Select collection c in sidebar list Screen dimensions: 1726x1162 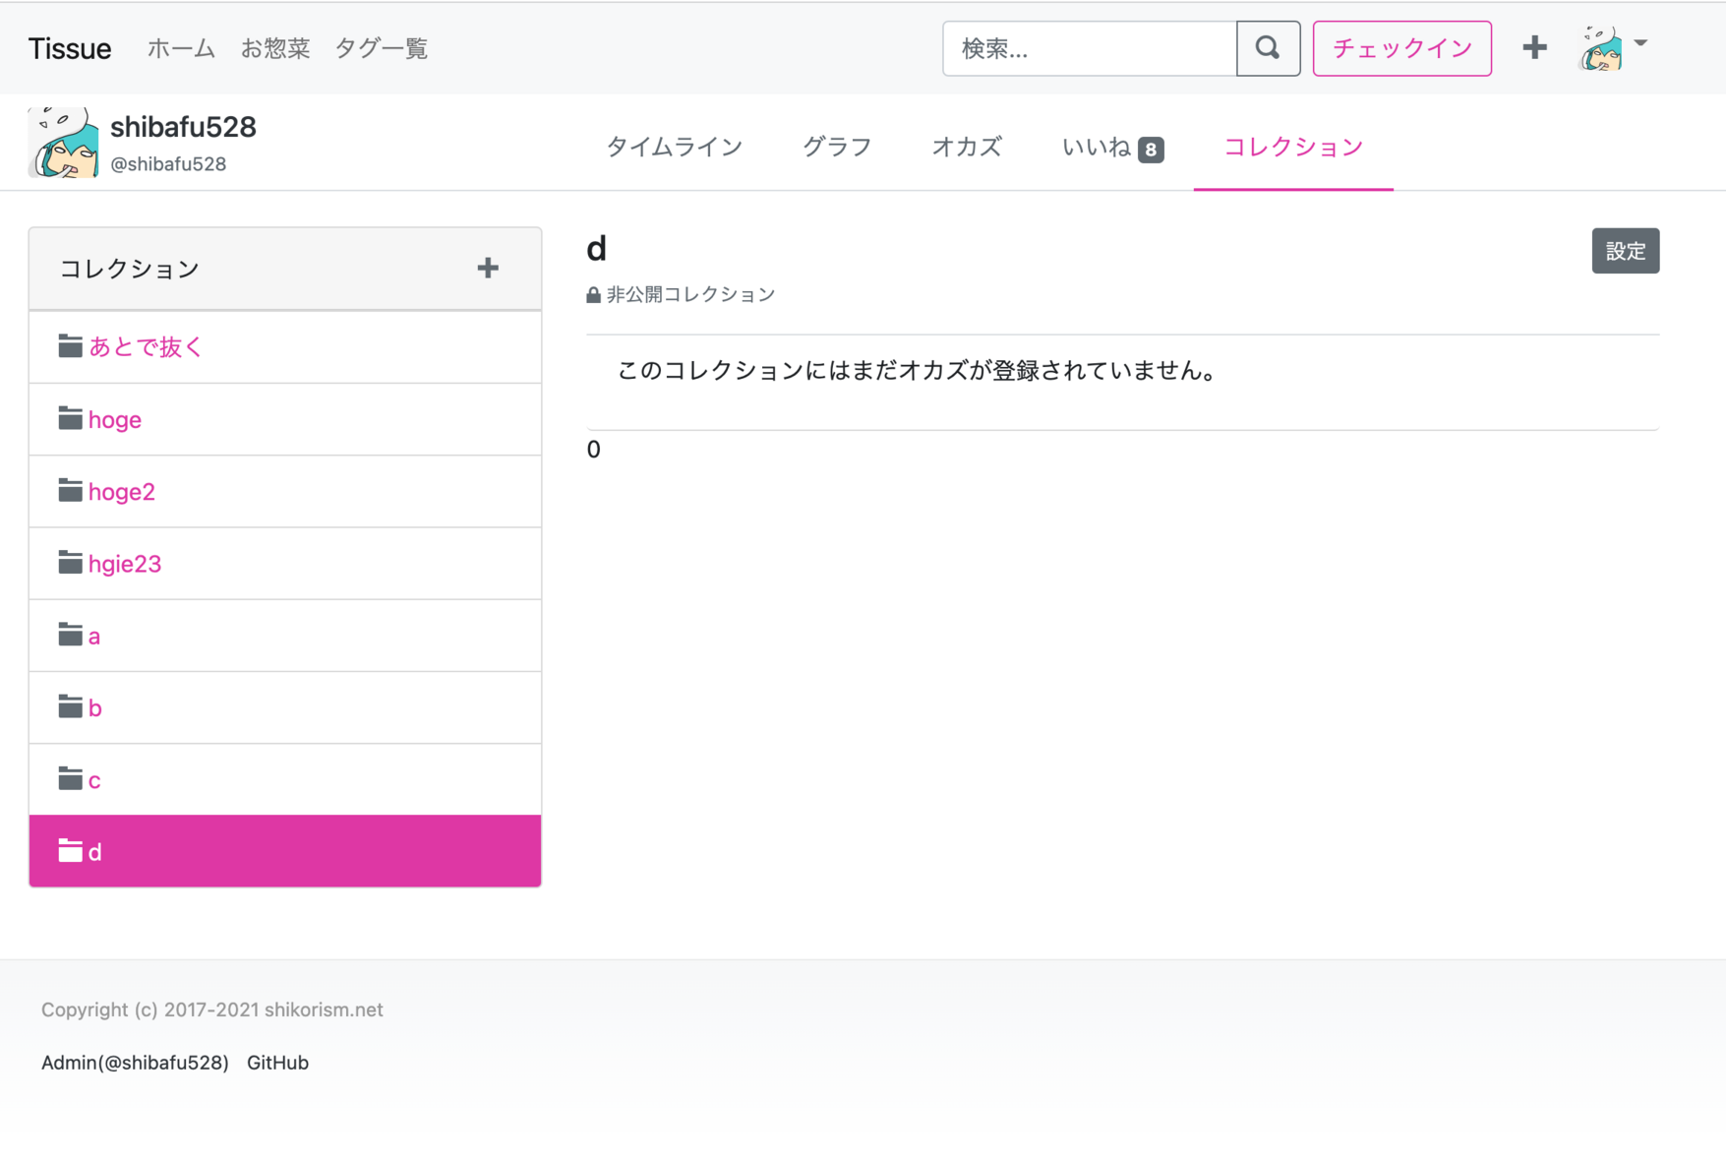coord(94,780)
